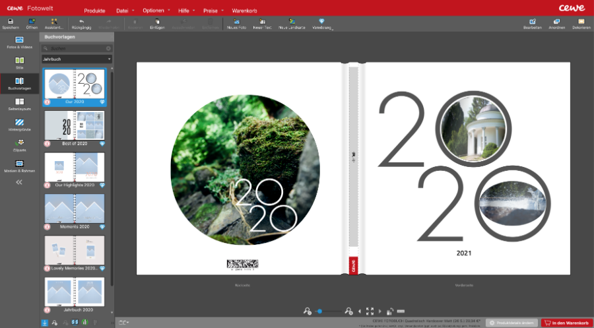The height and width of the screenshot is (328, 594).
Task: Open page view dropdown in bottom bar
Action: 123,323
